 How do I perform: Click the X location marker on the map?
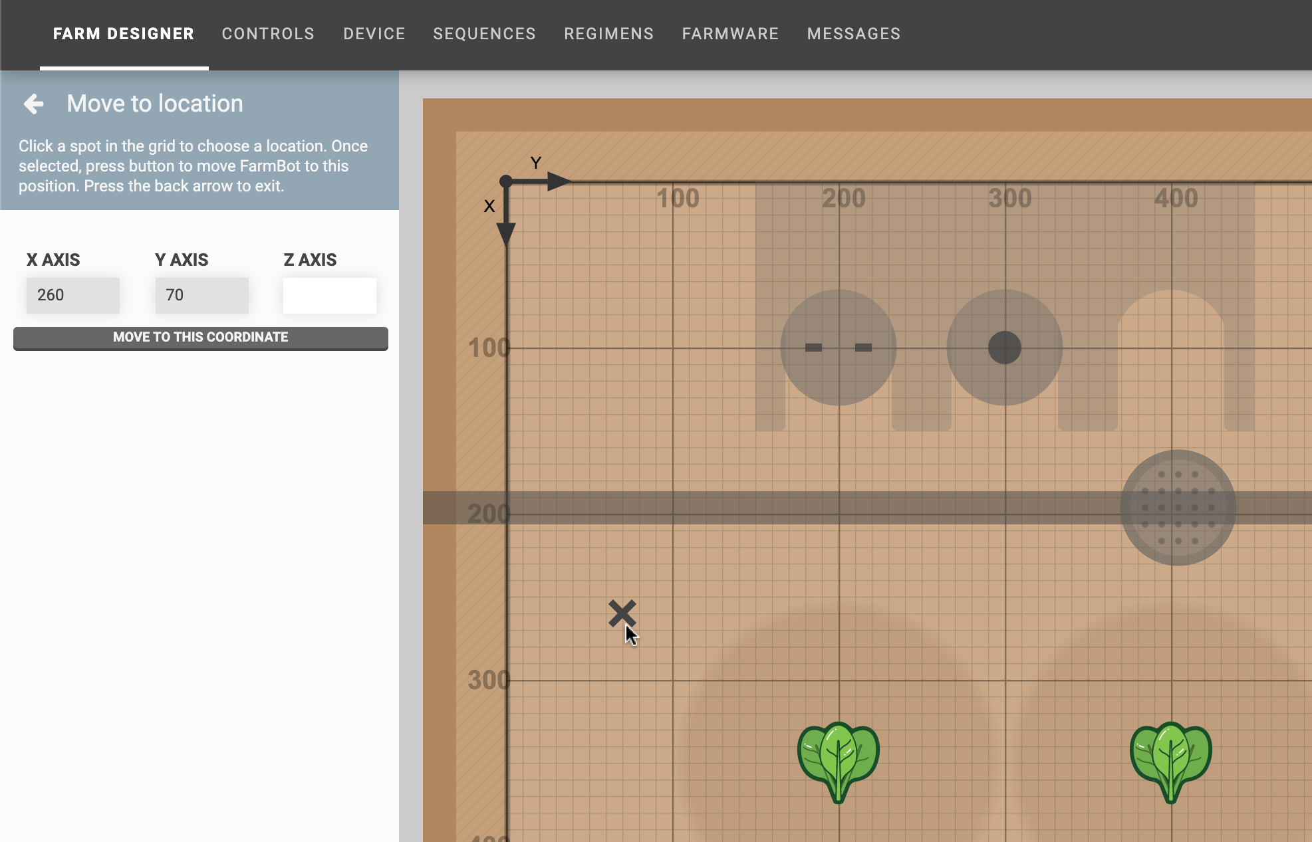click(624, 613)
